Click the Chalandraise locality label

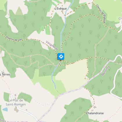pyautogui.click(x=95, y=113)
